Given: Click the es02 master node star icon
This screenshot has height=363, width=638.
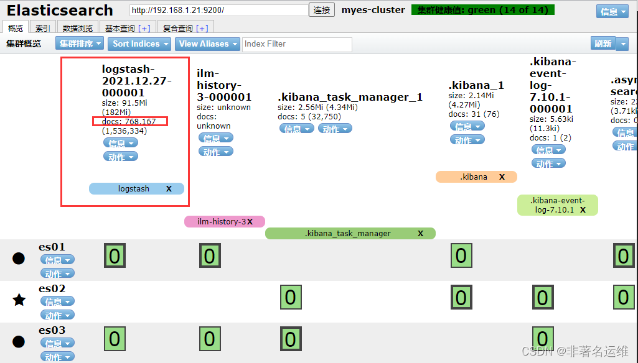Looking at the screenshot, I should pos(19,300).
